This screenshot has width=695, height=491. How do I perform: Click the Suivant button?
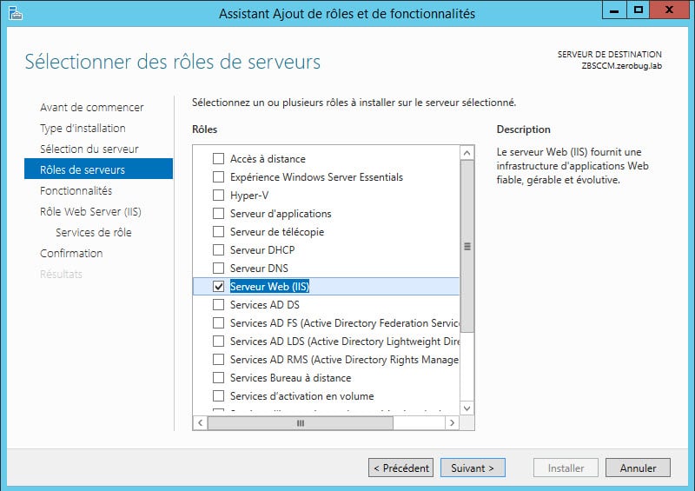(x=473, y=468)
